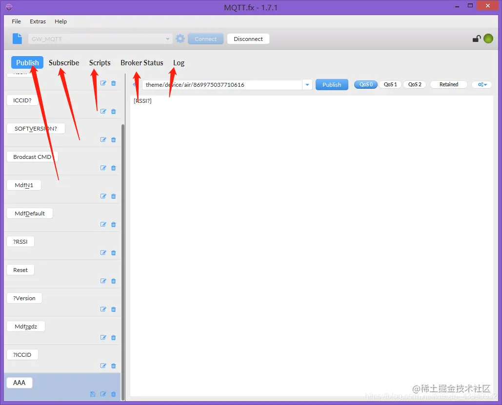The width and height of the screenshot is (502, 405).
Task: Select the AAA saved message
Action: click(x=19, y=383)
